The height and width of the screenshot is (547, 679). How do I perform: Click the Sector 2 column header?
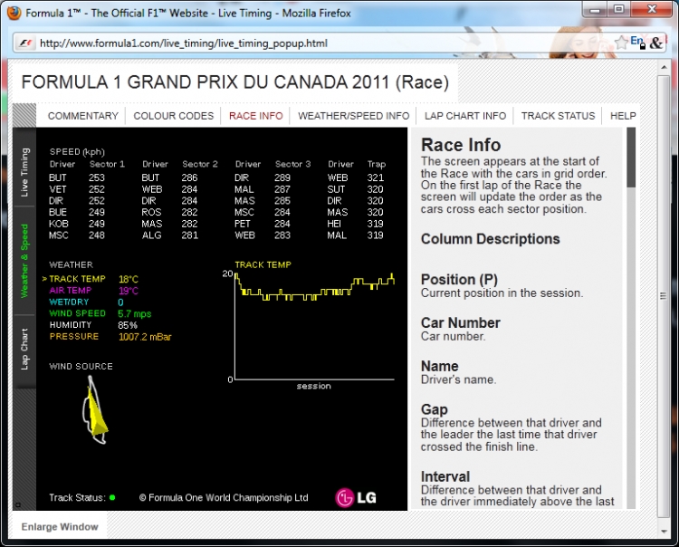200,164
